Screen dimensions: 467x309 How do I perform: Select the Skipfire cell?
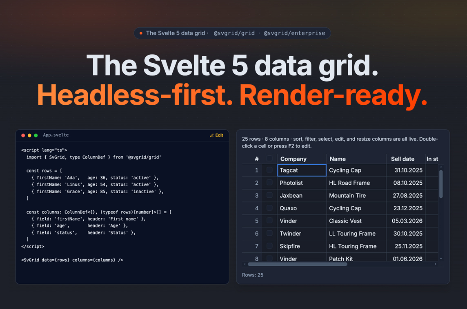pos(302,246)
